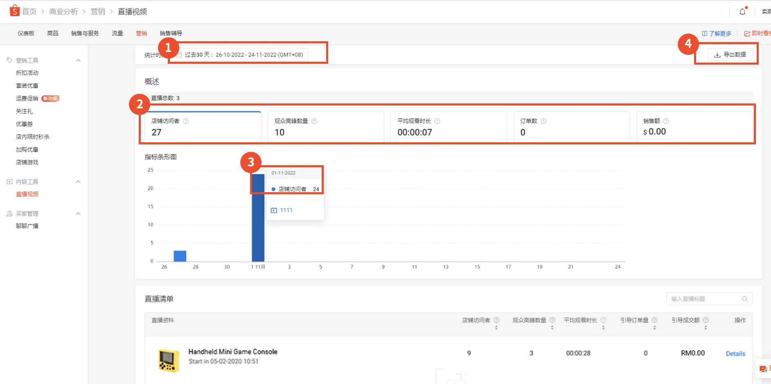Viewport: 771px width, 384px height.
Task: Click help icon beside 平均观看时长 metric
Action: tap(437, 121)
